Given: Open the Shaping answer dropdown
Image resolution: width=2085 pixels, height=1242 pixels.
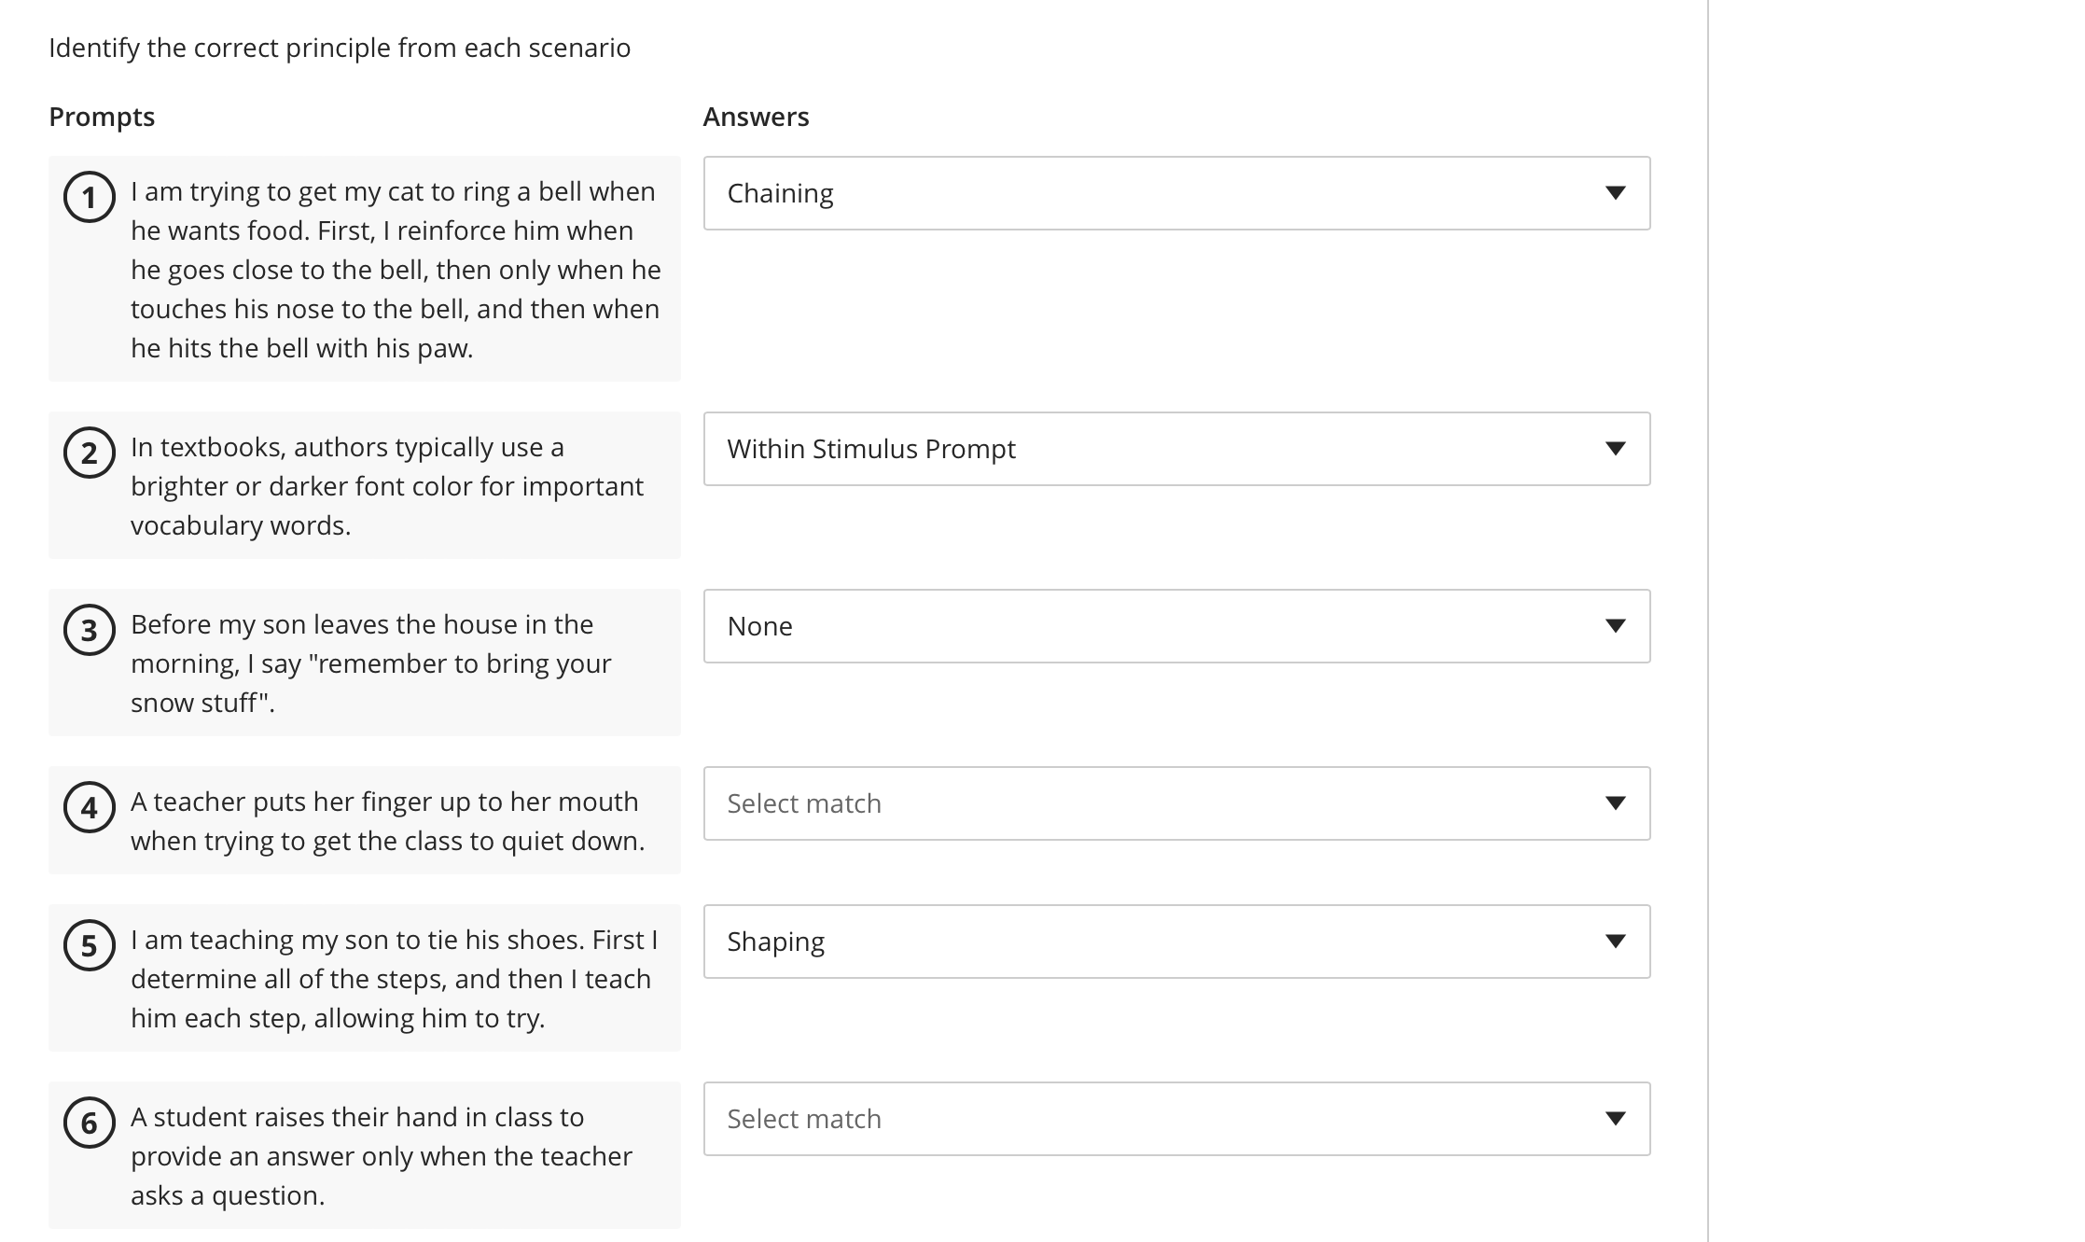Looking at the screenshot, I should 1175,942.
